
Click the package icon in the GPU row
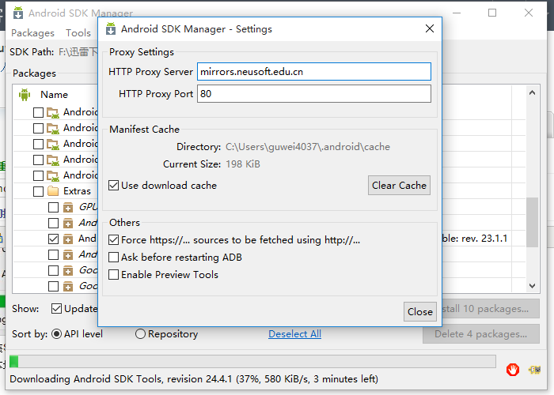[x=68, y=207]
